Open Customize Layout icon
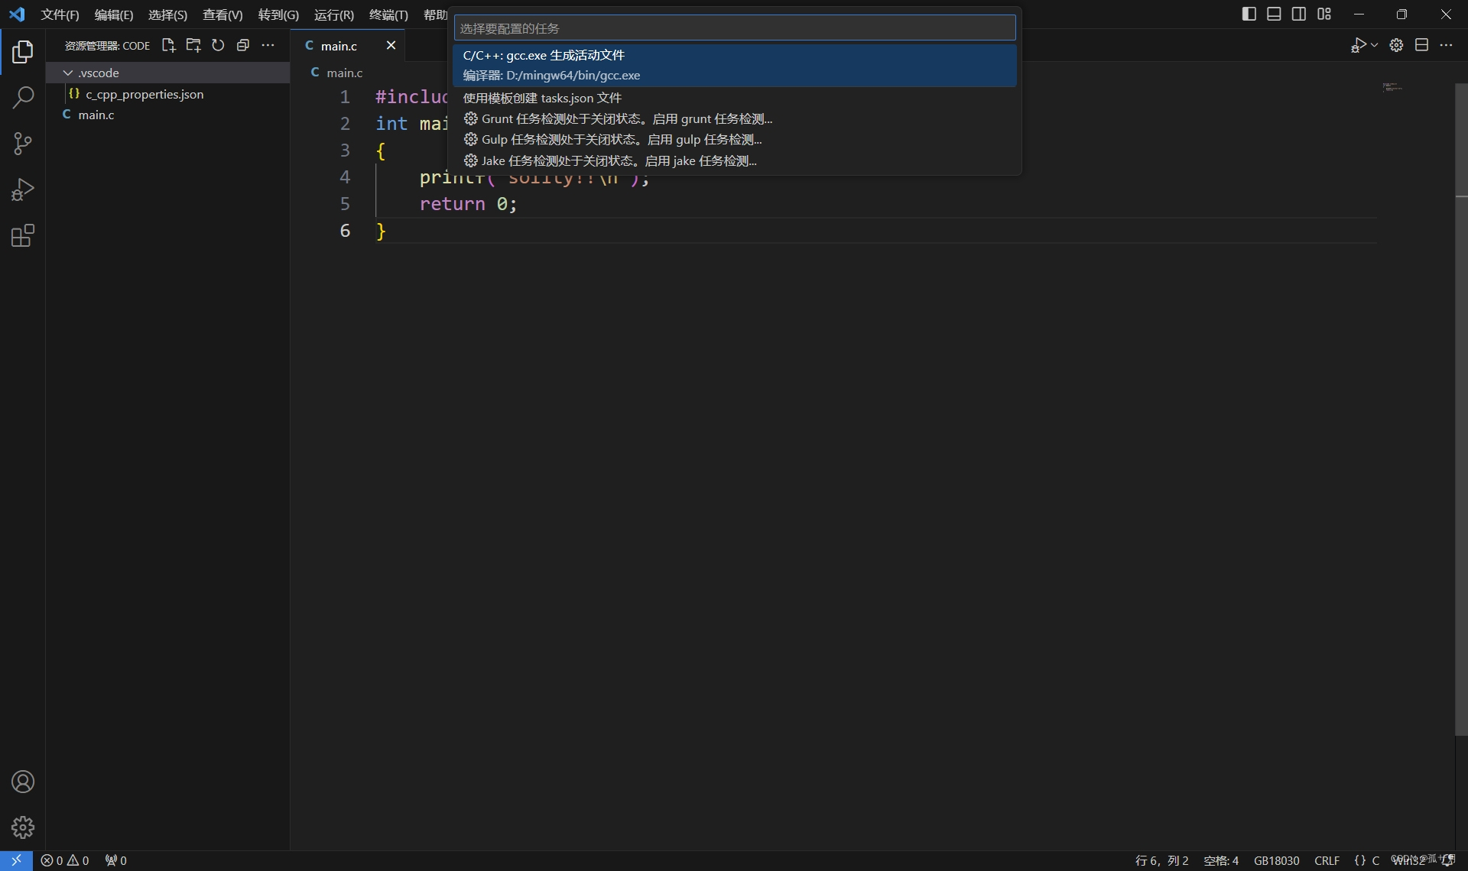 pos(1324,15)
